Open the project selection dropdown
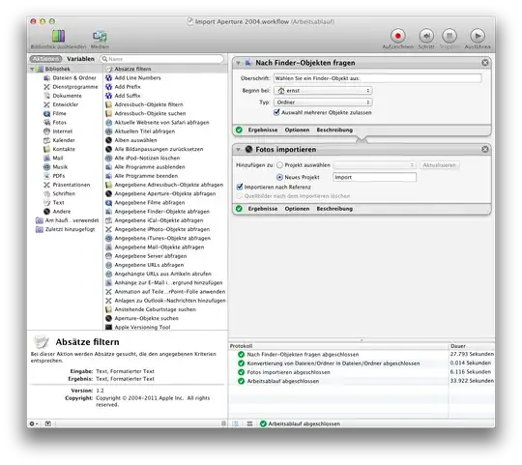 click(x=375, y=165)
